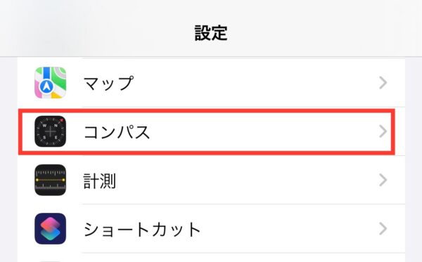The width and height of the screenshot is (422, 262).
Task: Tap the Measure ruler app icon
Action: click(51, 180)
